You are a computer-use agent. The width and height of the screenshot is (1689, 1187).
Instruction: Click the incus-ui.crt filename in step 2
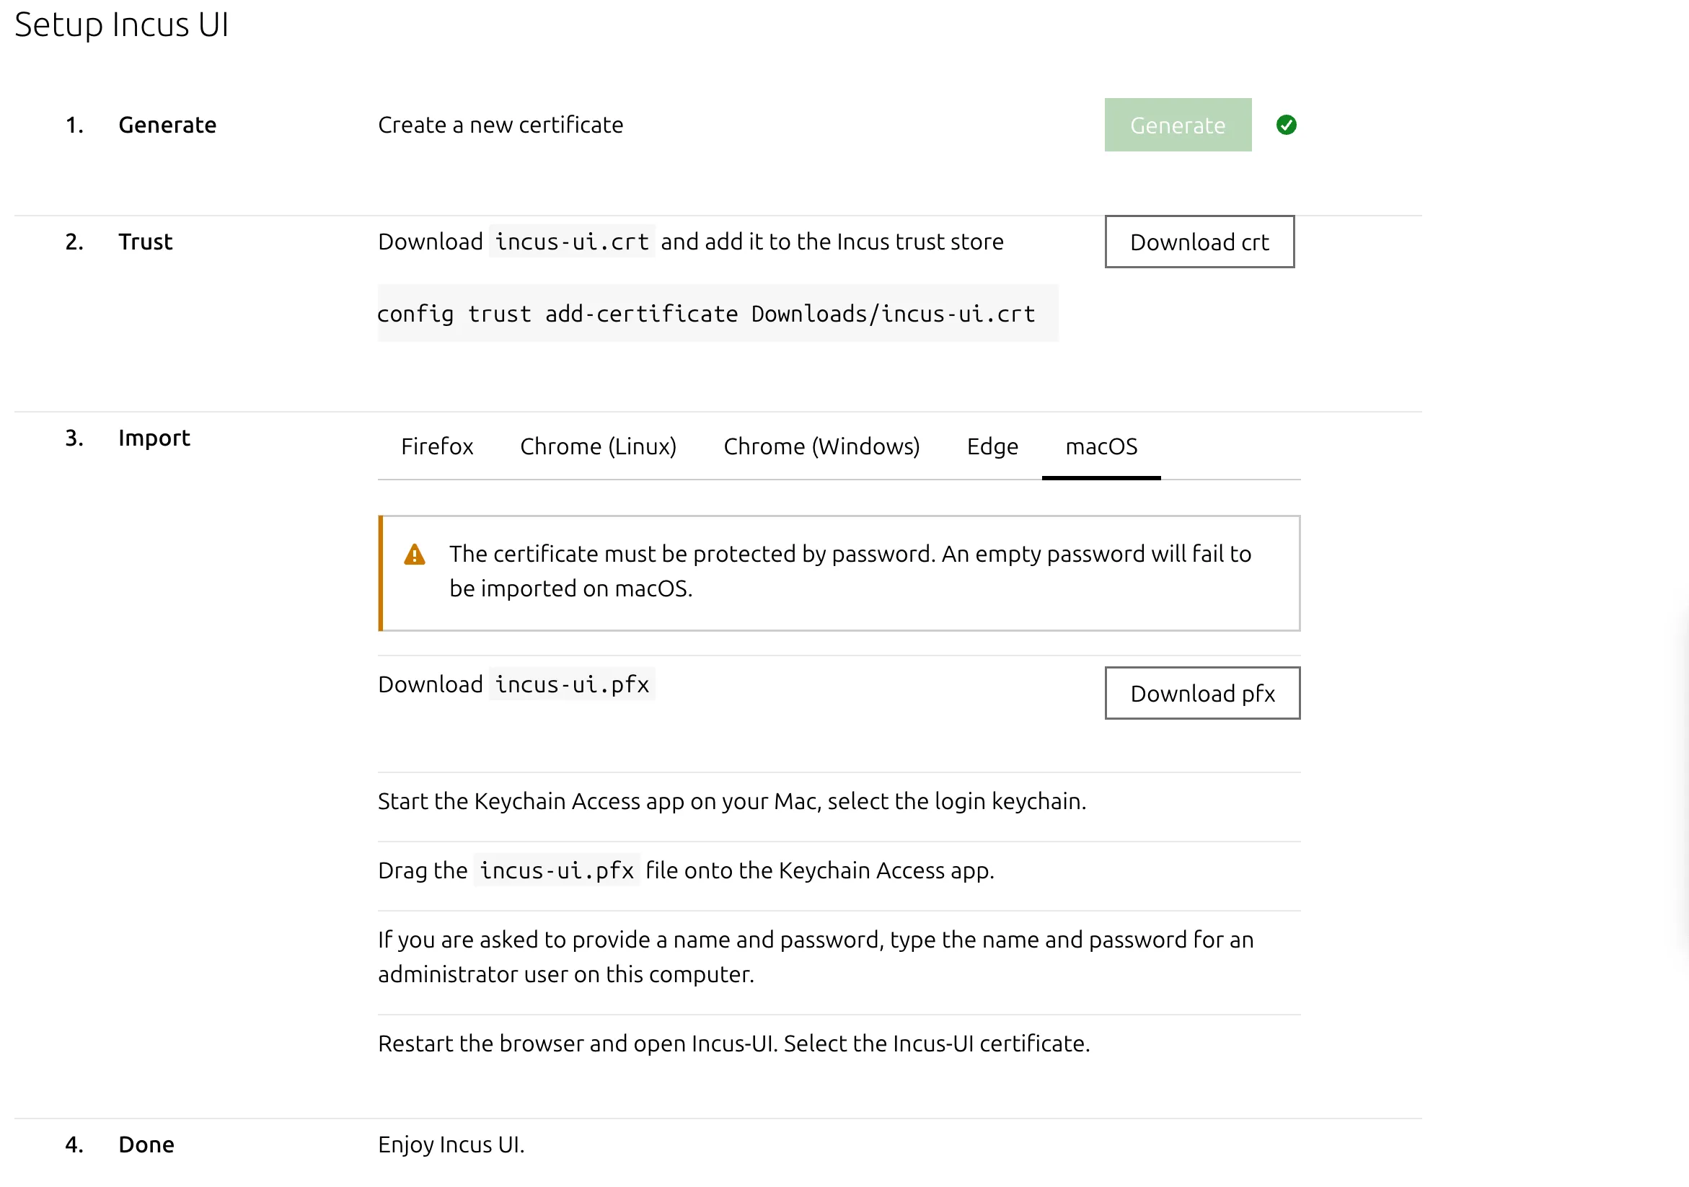coord(572,242)
